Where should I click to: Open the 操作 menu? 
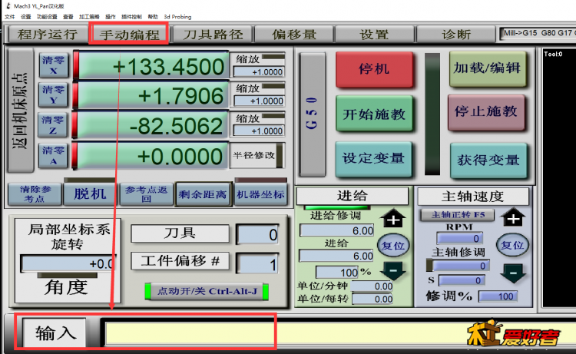tap(110, 17)
